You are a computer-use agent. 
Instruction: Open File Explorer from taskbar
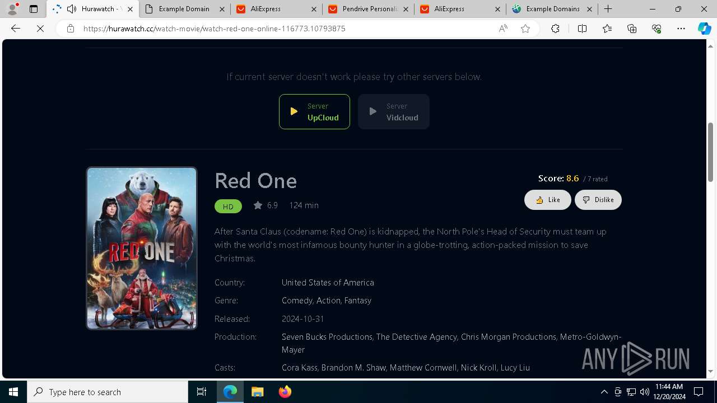click(257, 392)
